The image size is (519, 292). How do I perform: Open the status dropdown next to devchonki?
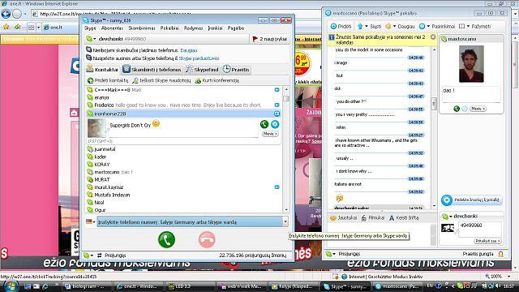(x=91, y=39)
